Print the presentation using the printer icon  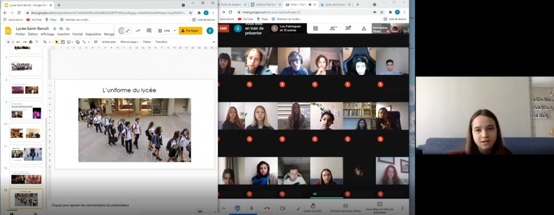(30, 42)
